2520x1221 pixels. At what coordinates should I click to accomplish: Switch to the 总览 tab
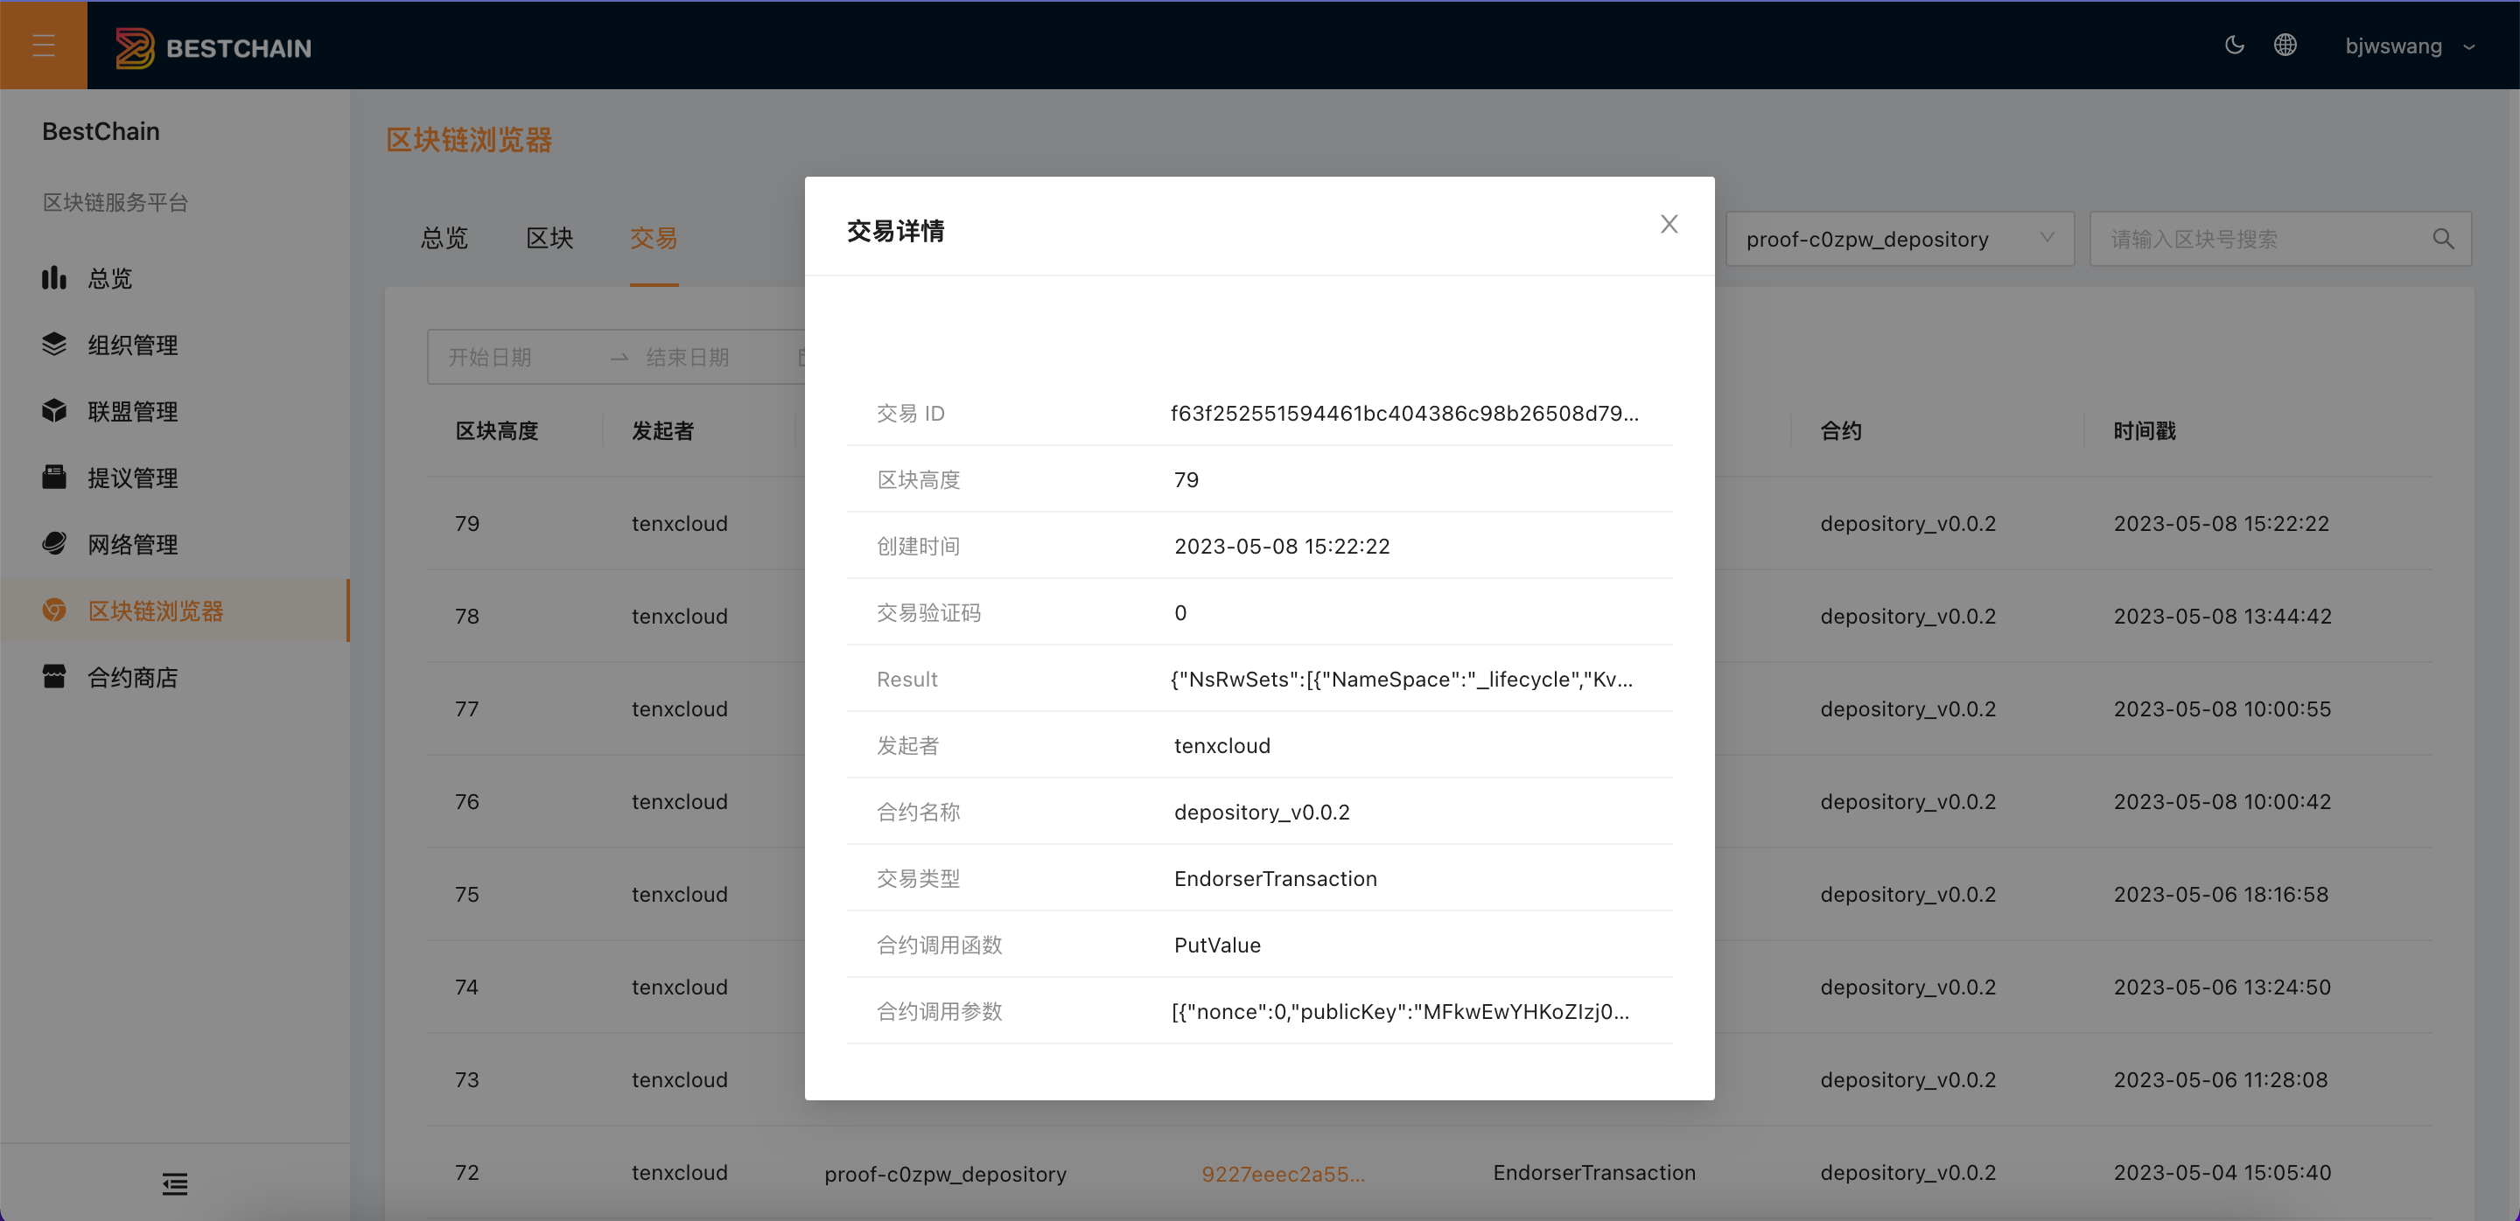click(444, 238)
